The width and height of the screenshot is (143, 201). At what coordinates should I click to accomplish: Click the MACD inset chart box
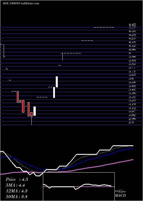pos(79,187)
